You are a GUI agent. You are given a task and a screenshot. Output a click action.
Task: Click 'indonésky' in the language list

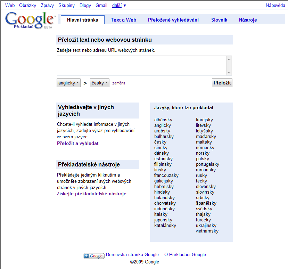tap(164, 209)
